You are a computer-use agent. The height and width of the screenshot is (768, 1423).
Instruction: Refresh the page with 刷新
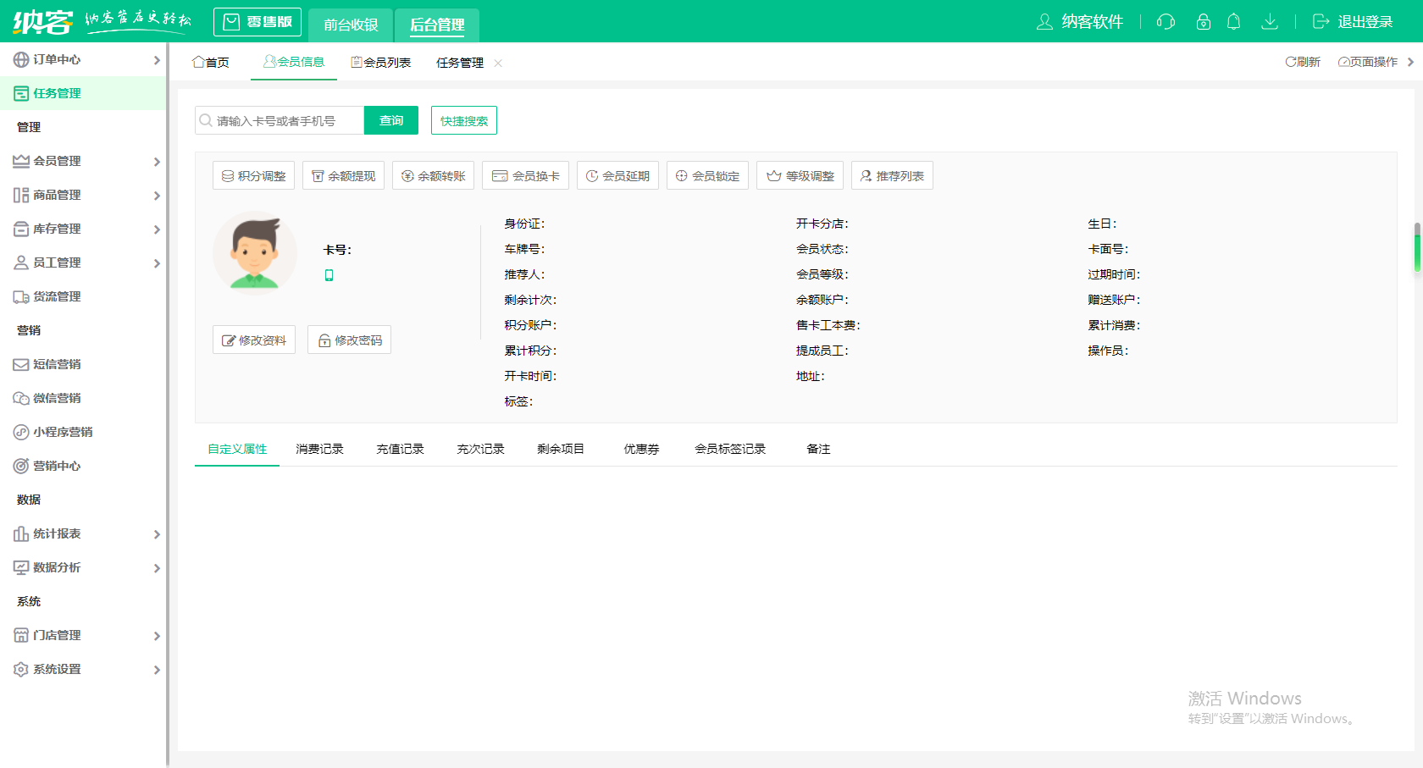tap(1303, 61)
